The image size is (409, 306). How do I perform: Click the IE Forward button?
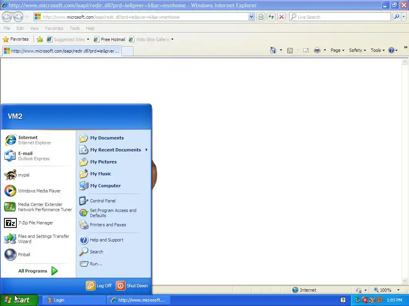point(18,17)
